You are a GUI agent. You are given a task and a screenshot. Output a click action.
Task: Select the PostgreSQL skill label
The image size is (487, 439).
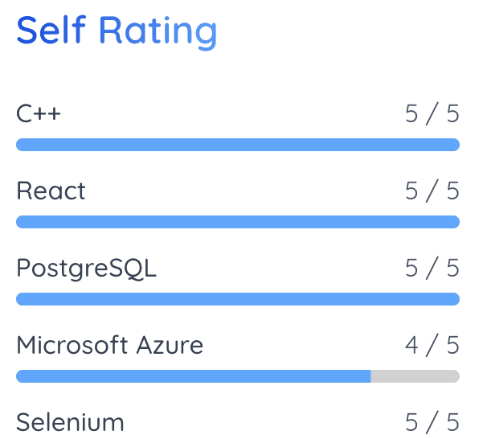pyautogui.click(x=86, y=269)
